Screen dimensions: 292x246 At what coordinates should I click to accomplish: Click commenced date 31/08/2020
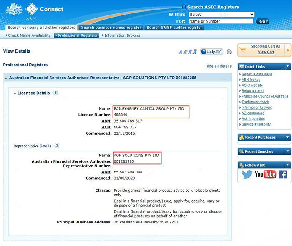point(124,178)
